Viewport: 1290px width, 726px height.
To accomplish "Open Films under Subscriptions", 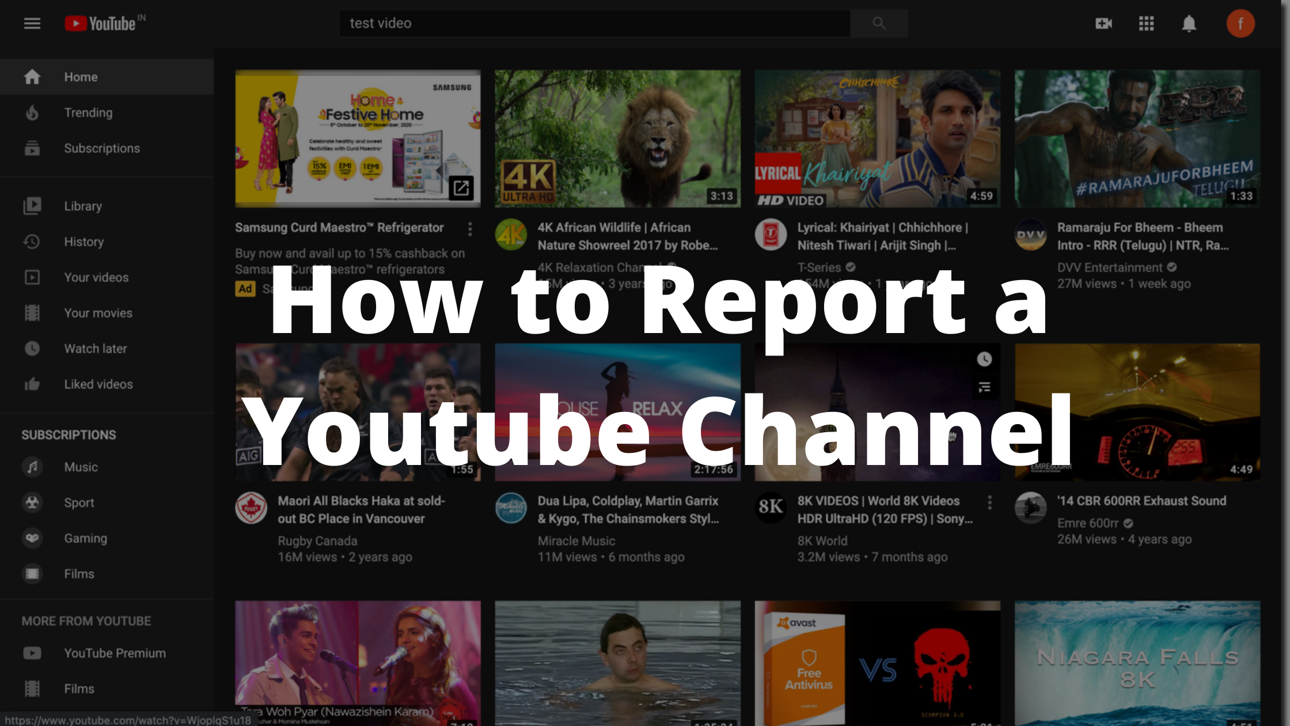I will (x=107, y=574).
